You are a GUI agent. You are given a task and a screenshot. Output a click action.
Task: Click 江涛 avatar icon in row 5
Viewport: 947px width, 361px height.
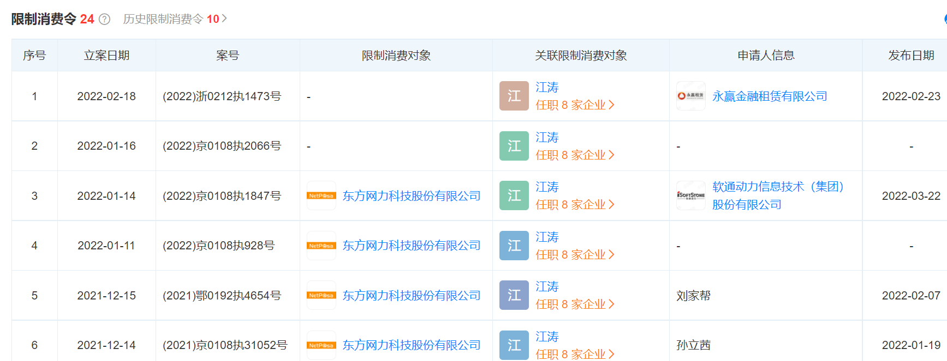(514, 295)
